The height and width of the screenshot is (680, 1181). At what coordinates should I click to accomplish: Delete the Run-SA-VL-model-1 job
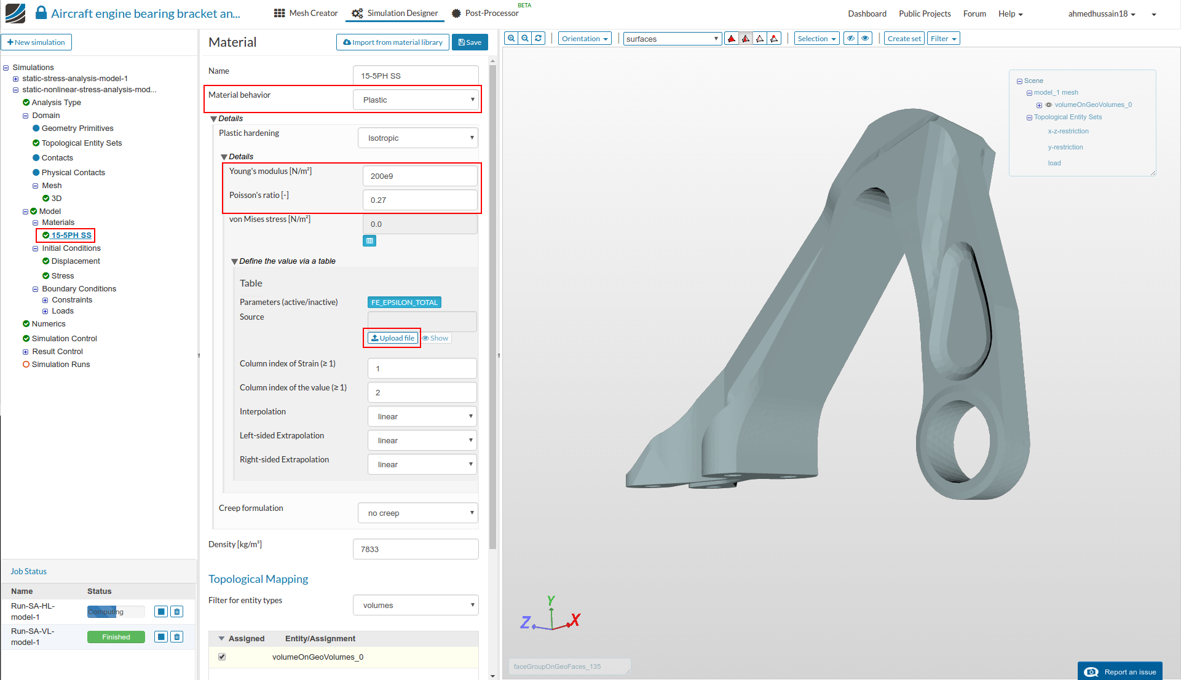177,637
